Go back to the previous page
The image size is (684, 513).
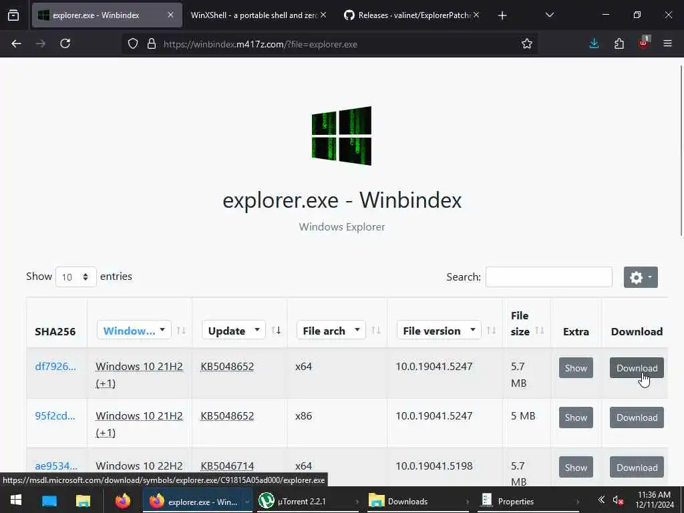[x=16, y=43]
